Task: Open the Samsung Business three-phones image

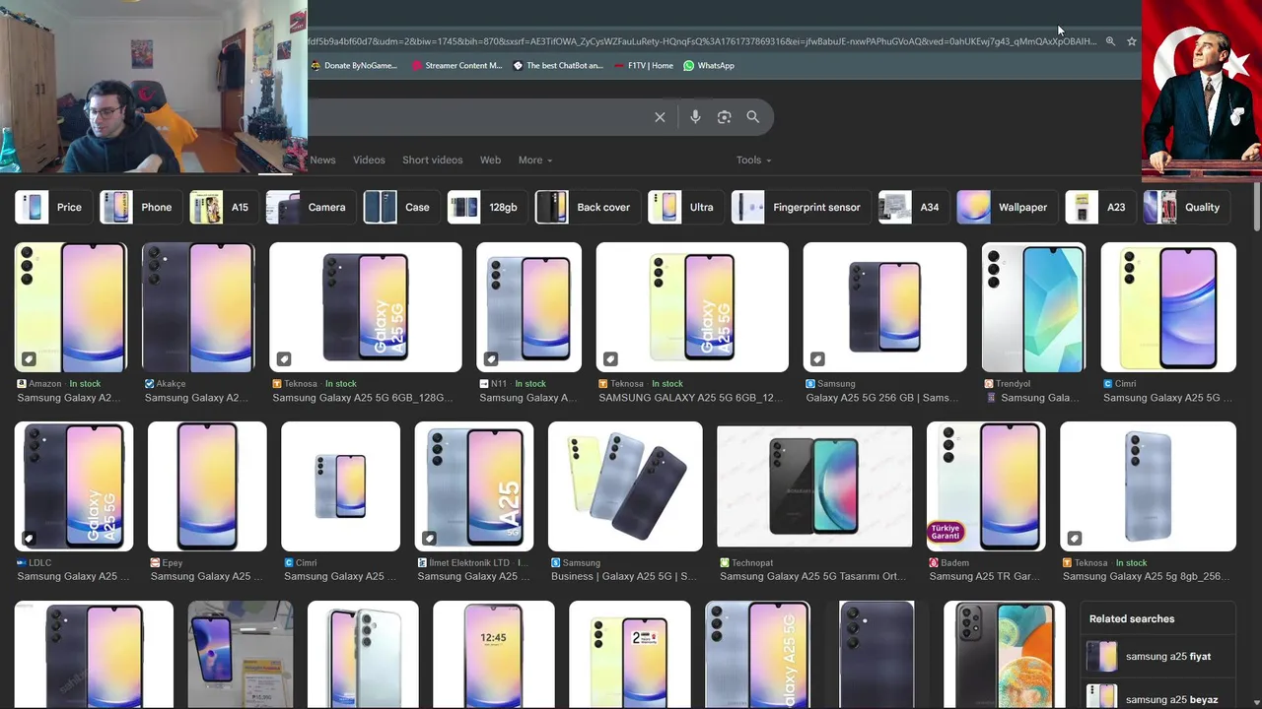Action: pyautogui.click(x=625, y=486)
